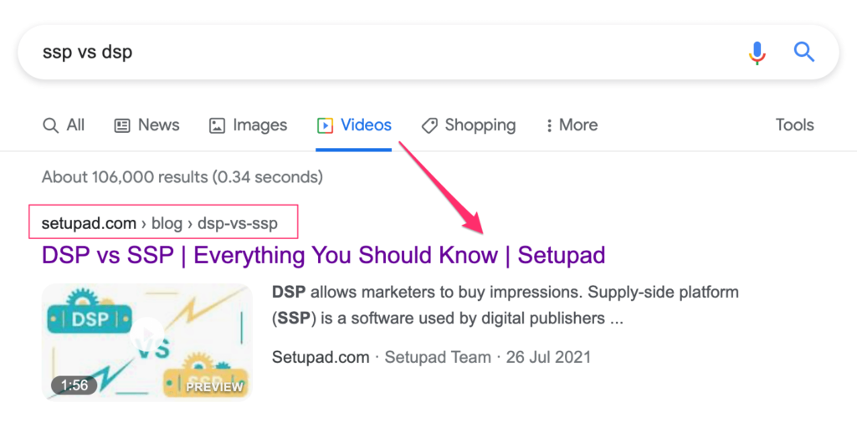Switch to the All results tab
Image resolution: width=857 pixels, height=428 pixels.
tap(64, 125)
